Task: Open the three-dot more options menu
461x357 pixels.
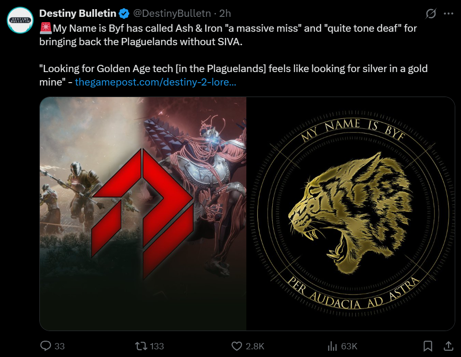Action: 449,13
